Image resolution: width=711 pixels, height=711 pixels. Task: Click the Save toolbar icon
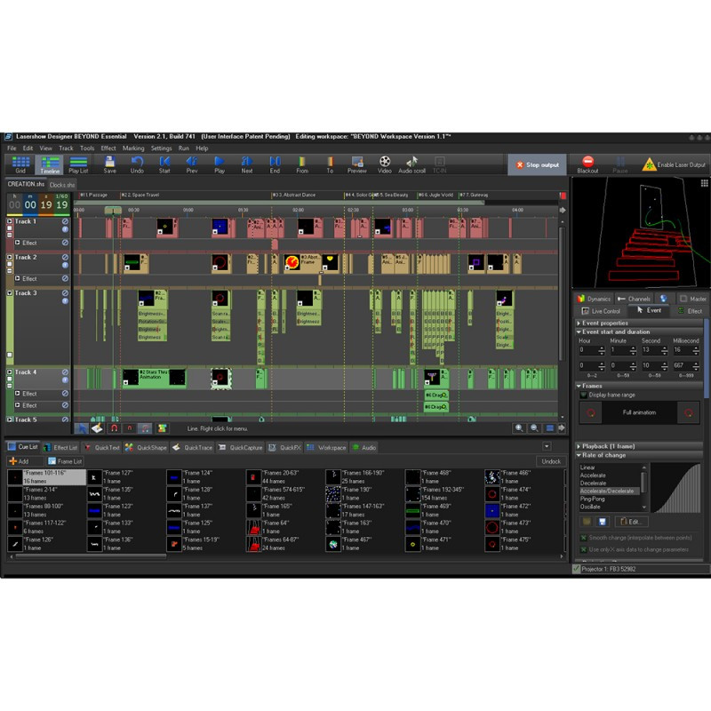point(109,163)
